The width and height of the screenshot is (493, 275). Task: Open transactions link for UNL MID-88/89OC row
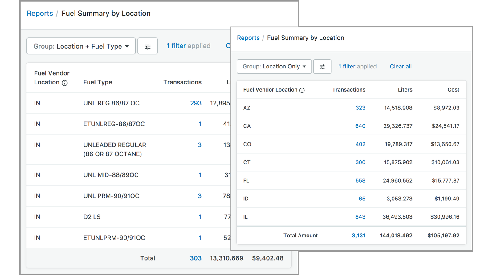tap(200, 175)
